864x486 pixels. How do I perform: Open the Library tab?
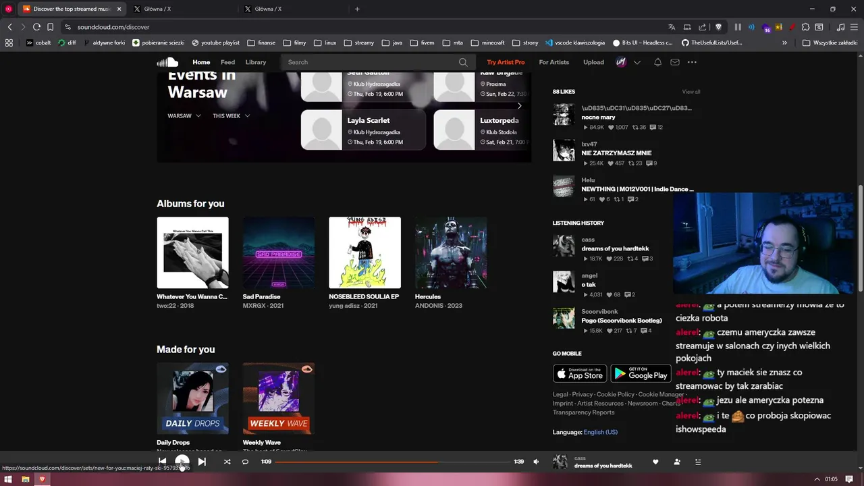click(x=256, y=62)
